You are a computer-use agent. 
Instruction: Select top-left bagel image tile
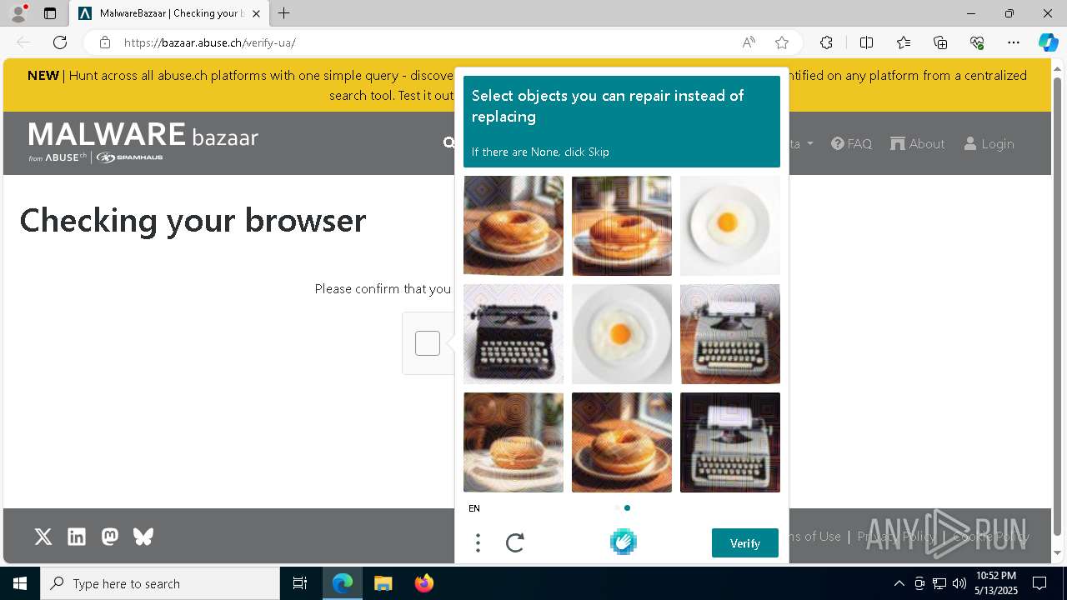[513, 226]
